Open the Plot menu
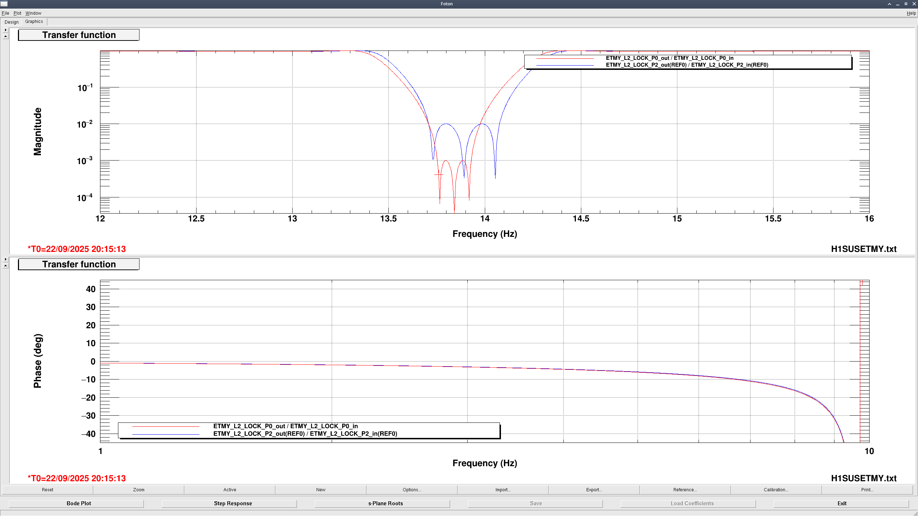 17,13
